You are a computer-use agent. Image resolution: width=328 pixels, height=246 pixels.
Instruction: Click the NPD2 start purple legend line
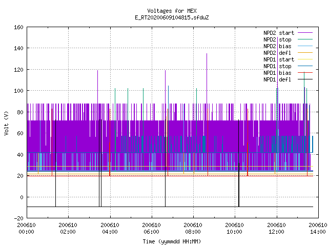point(305,33)
